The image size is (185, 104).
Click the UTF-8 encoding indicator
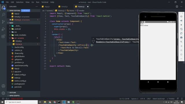coord(143,99)
